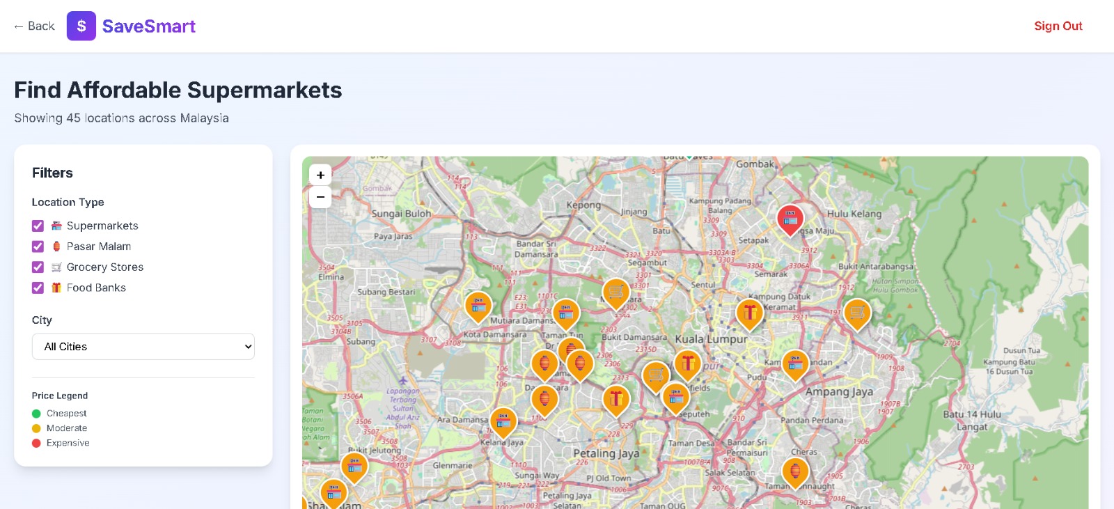Click the red supermarket marker near Wangsa Maju
The image size is (1114, 509).
790,219
